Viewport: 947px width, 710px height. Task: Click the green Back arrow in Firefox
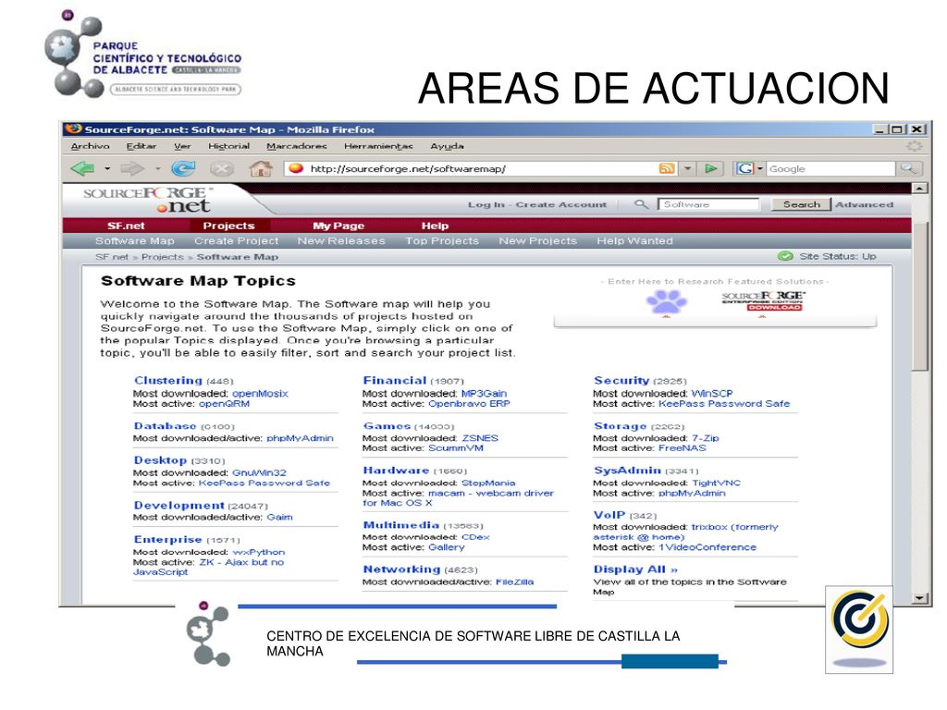coord(82,168)
